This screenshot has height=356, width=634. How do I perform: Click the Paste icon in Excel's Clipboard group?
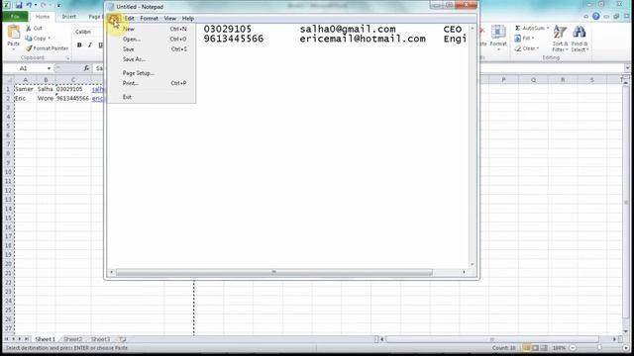[13, 32]
